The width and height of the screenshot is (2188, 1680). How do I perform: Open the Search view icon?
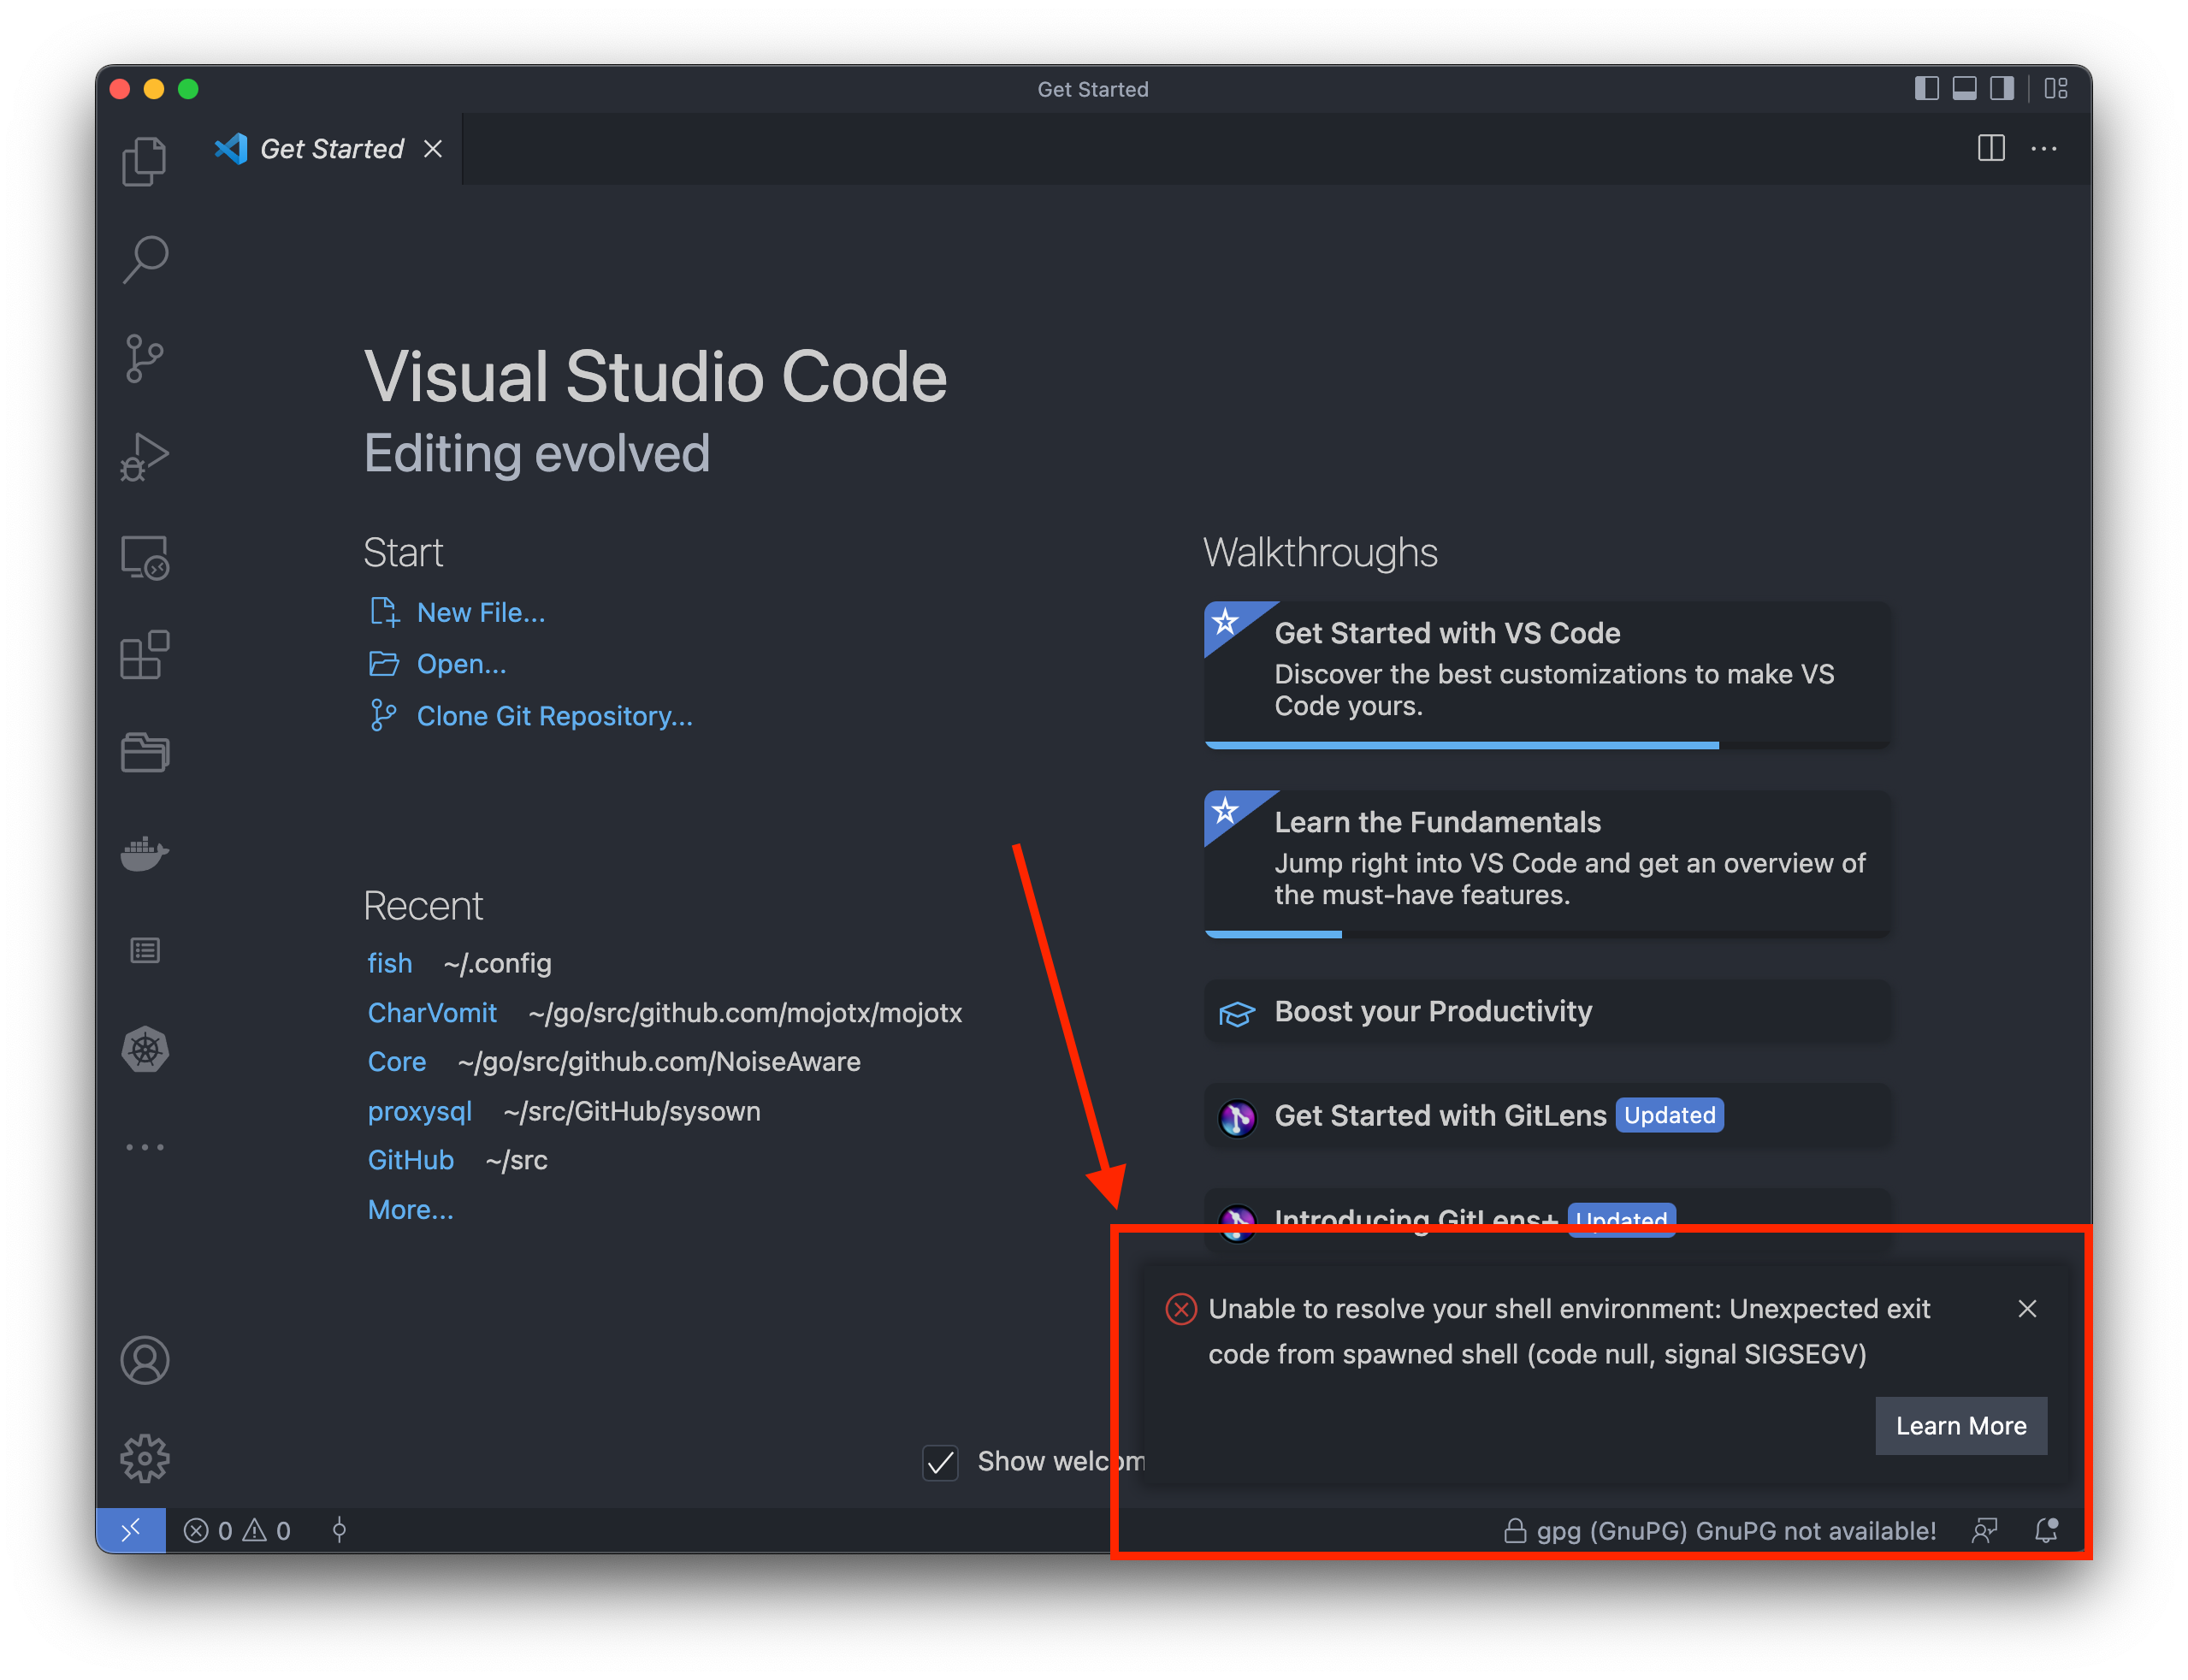(144, 260)
